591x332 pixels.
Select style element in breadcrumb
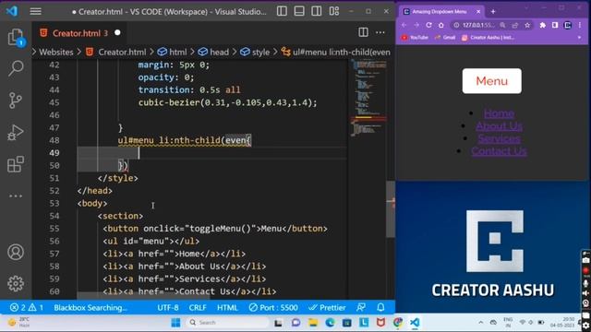(x=260, y=52)
